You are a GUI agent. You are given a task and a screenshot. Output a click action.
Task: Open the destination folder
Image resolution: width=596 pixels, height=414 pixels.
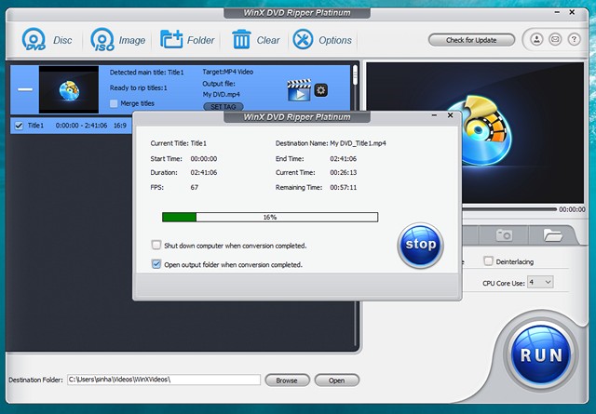click(336, 381)
